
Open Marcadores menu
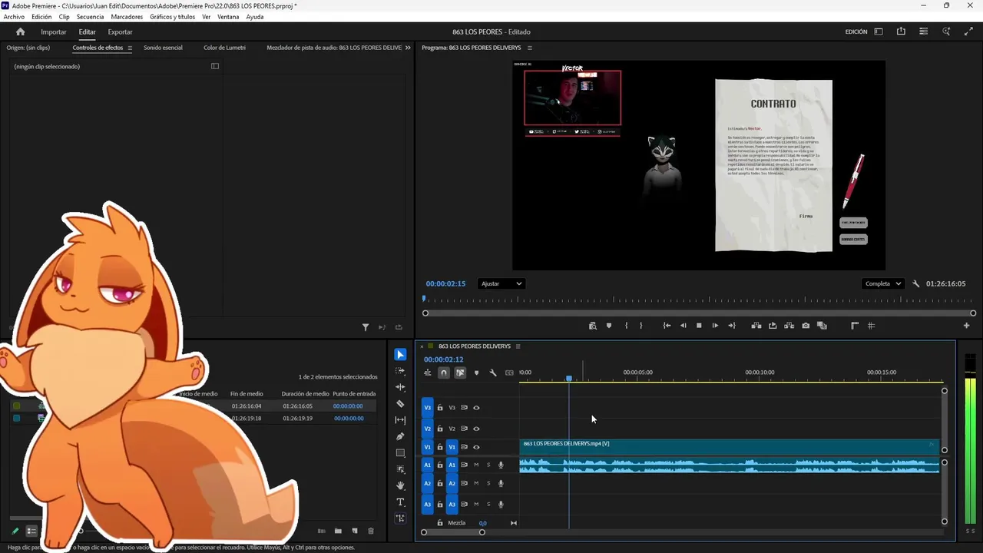[127, 17]
